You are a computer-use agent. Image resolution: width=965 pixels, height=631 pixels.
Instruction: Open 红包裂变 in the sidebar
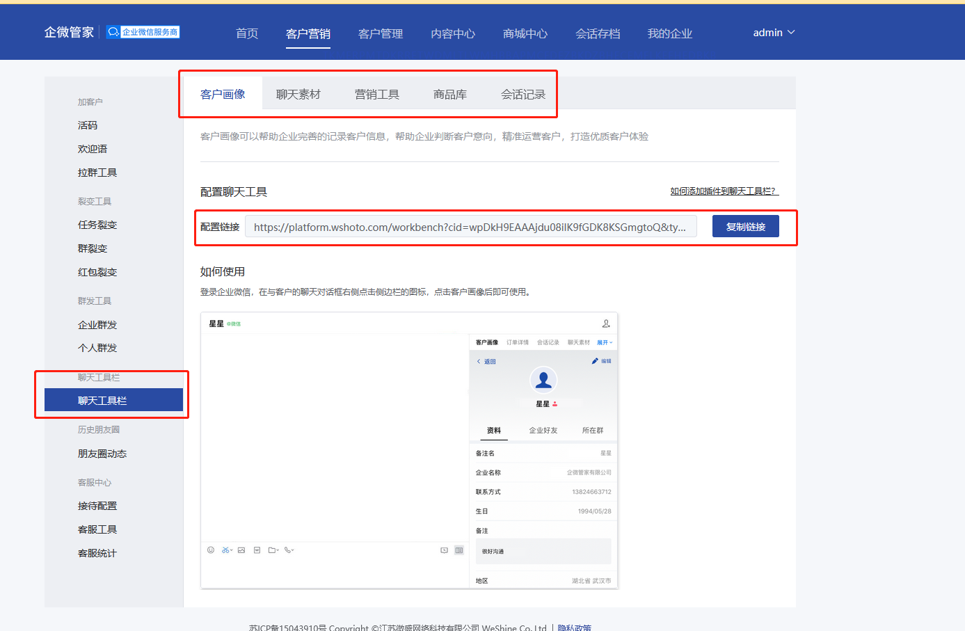point(97,272)
